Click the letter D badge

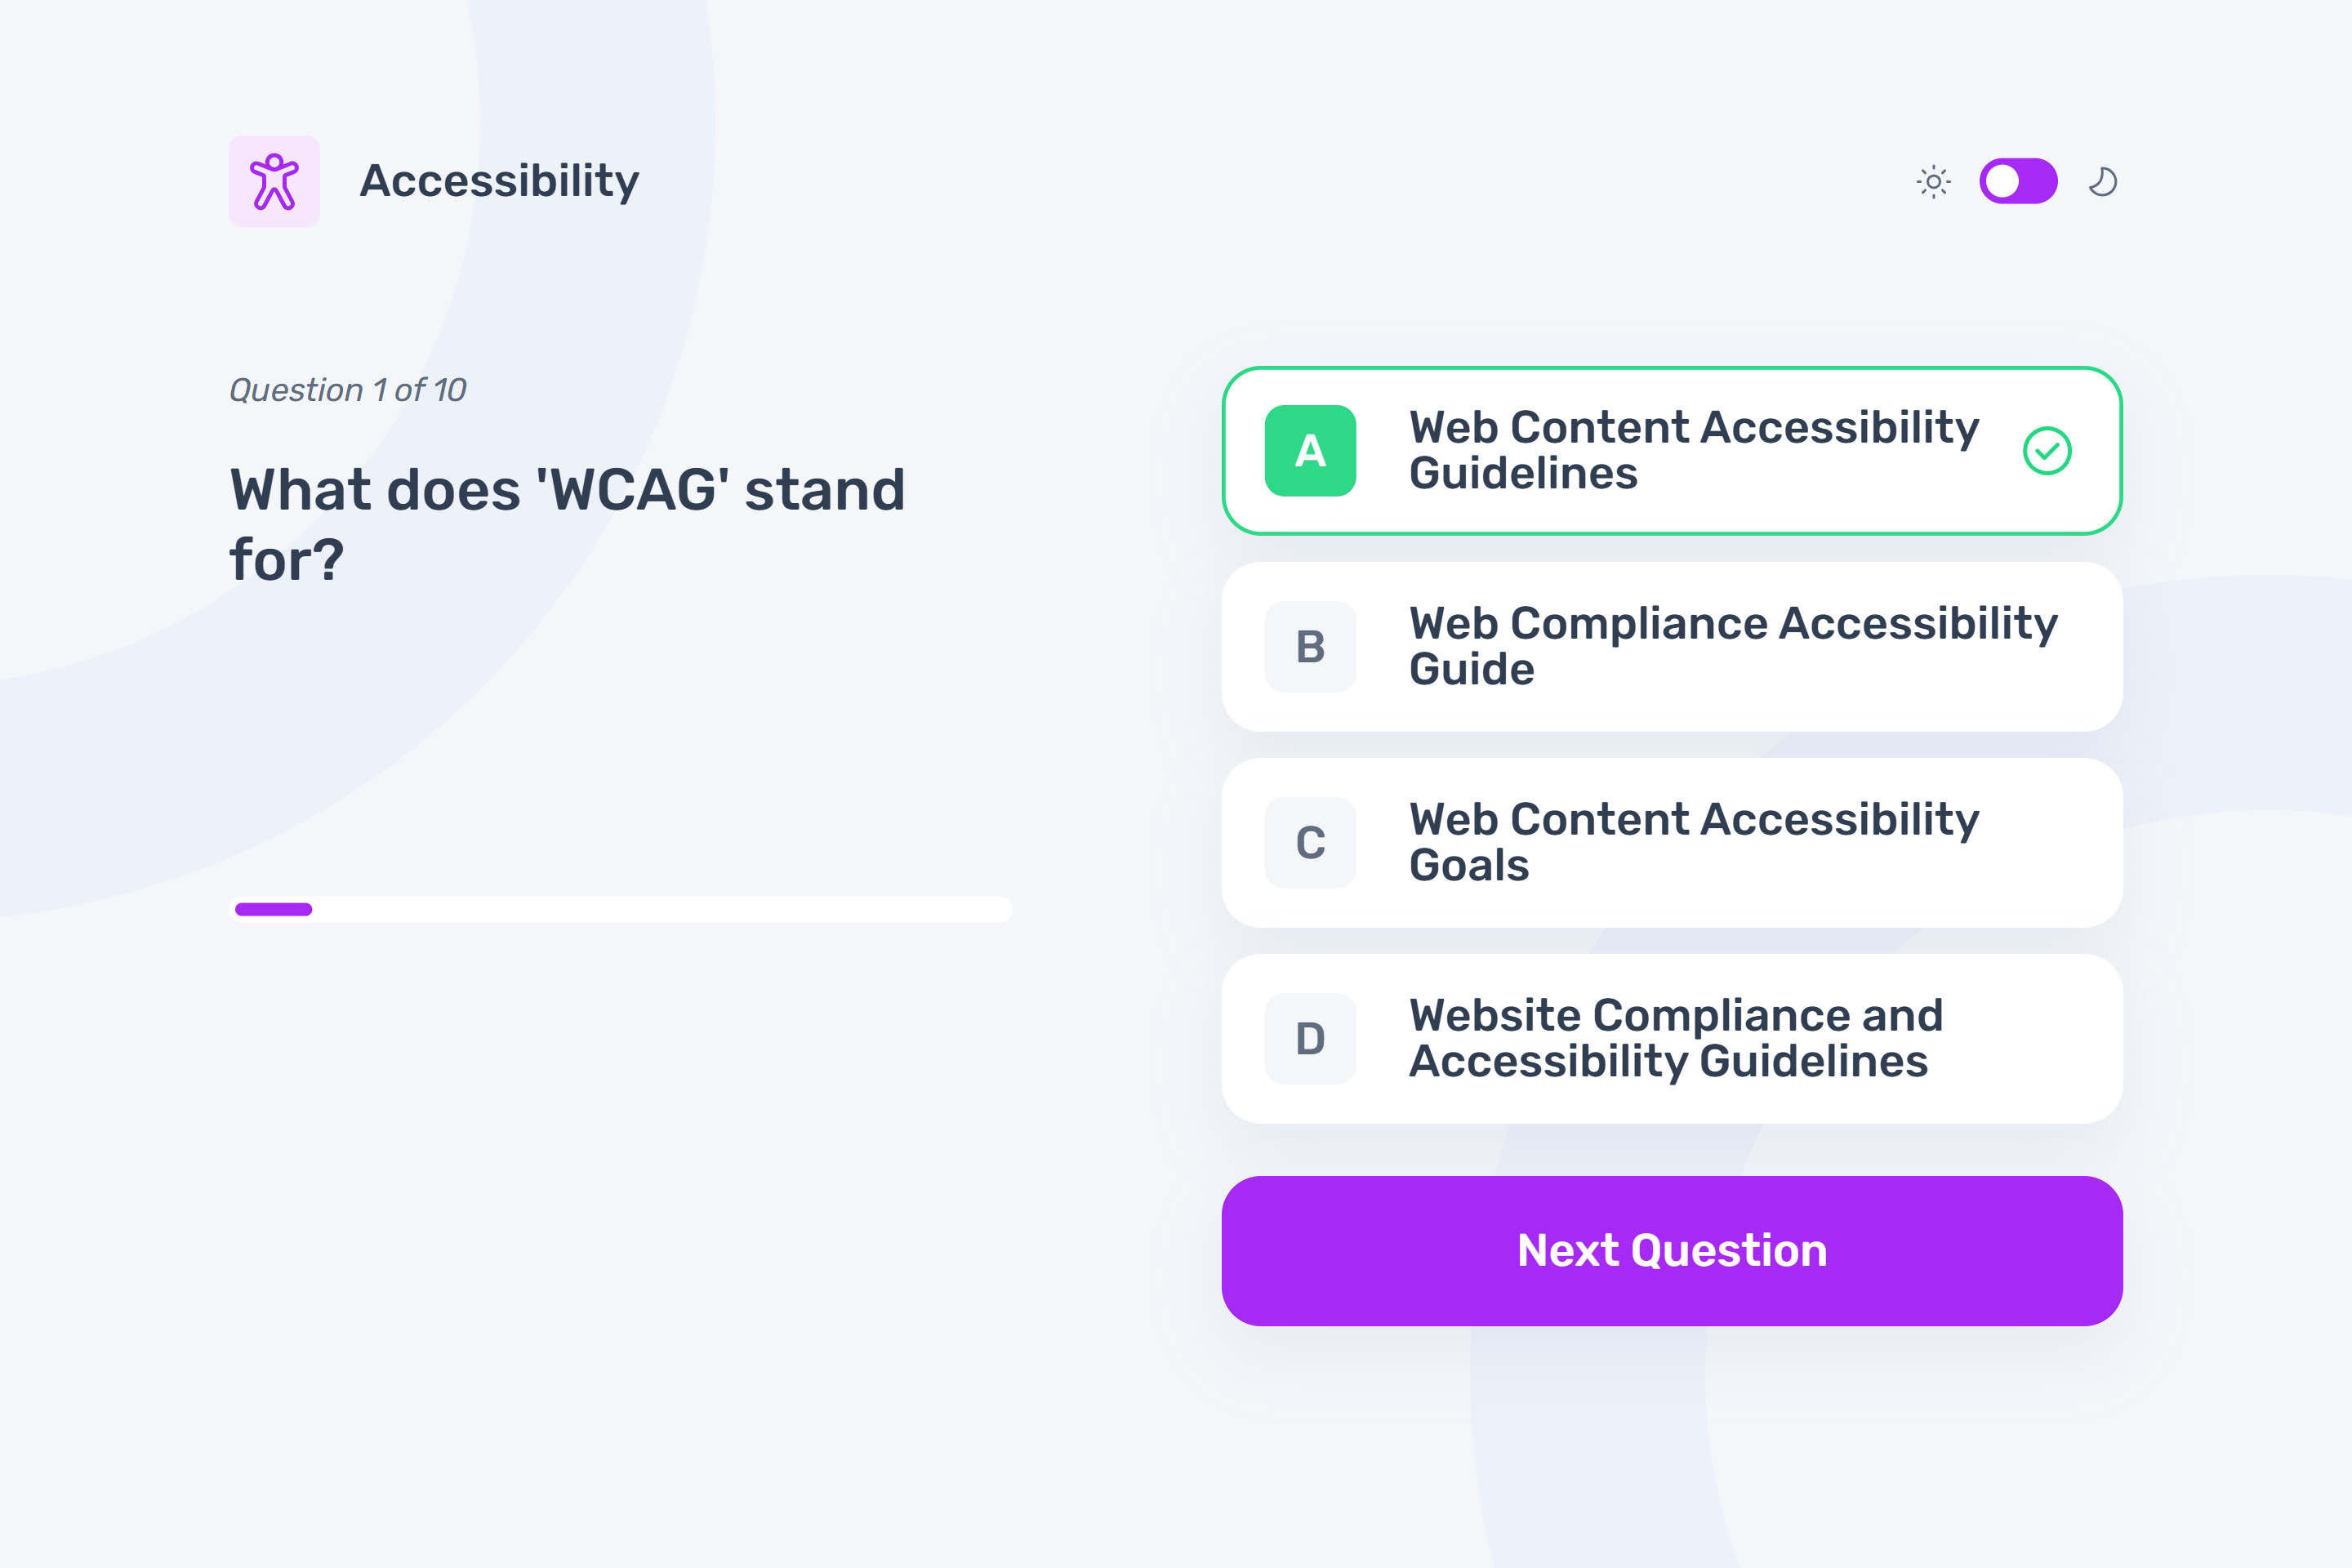click(x=1310, y=1039)
